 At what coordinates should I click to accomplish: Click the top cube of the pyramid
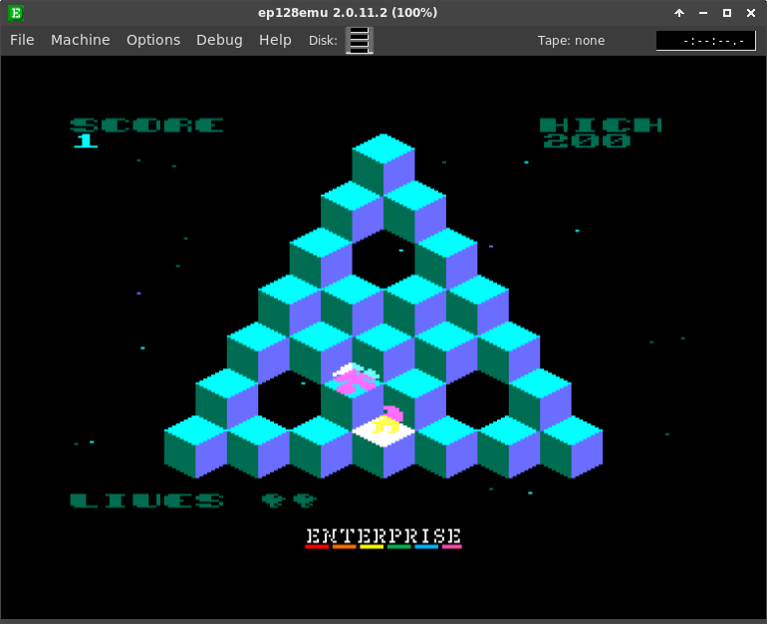383,163
